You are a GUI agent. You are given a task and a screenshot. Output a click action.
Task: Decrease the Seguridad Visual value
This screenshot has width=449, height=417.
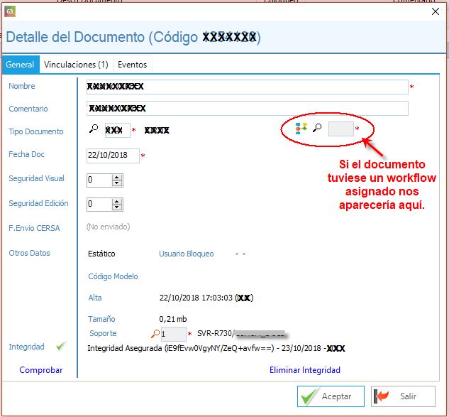coord(117,183)
